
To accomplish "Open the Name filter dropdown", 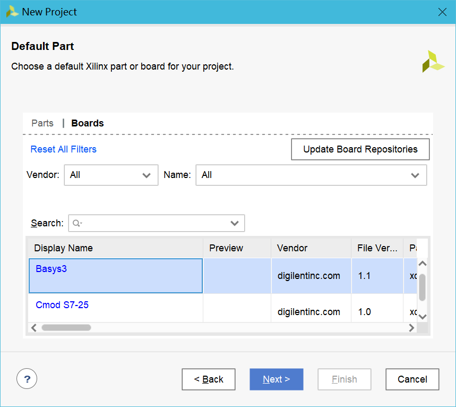I will (x=311, y=175).
